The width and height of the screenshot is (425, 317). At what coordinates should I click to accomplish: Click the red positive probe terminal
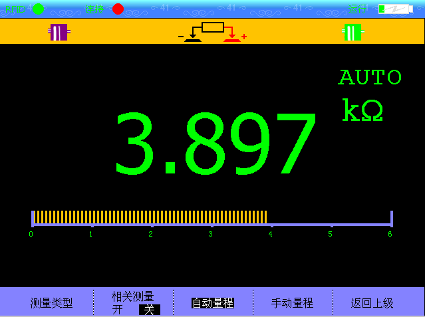click(x=232, y=39)
